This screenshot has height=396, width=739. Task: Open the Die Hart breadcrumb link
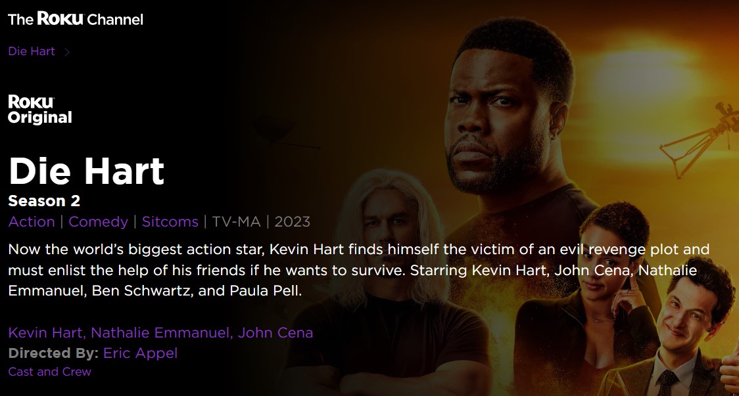point(32,51)
